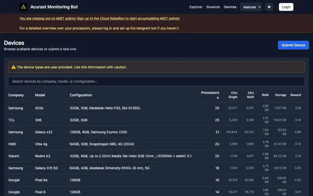
Task: Click Storage value 48.22 GB
Action: point(280,156)
